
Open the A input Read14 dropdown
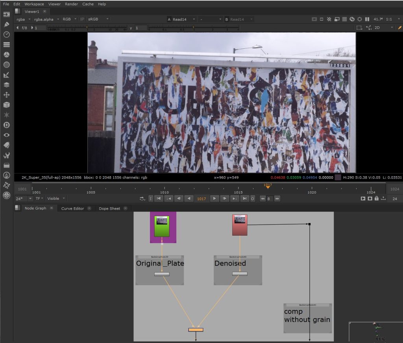tap(181, 19)
